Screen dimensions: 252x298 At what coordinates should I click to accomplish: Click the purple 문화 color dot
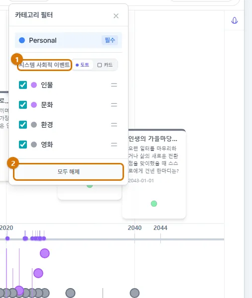coord(34,105)
